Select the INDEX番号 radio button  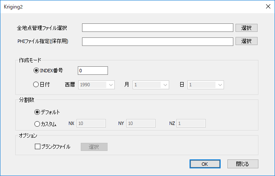tap(36, 71)
